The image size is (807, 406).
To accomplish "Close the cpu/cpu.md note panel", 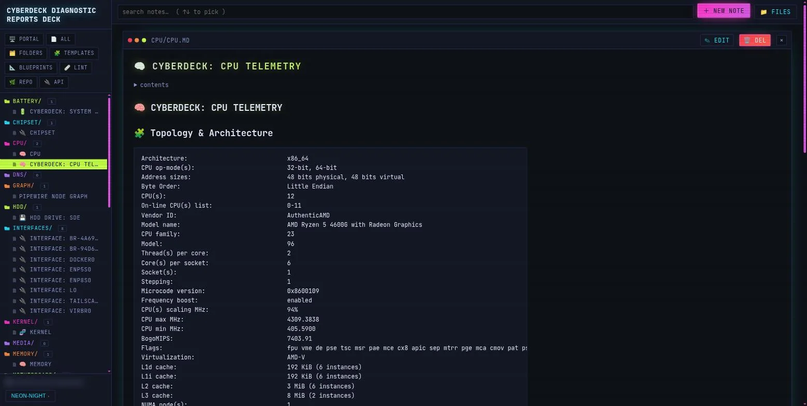I will pyautogui.click(x=782, y=40).
